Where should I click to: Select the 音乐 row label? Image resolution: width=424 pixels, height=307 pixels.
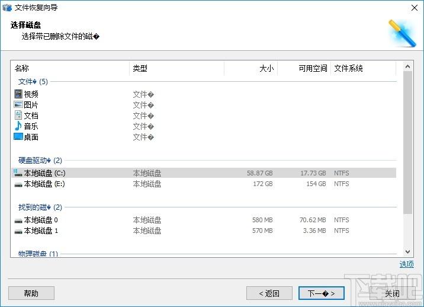tap(31, 126)
